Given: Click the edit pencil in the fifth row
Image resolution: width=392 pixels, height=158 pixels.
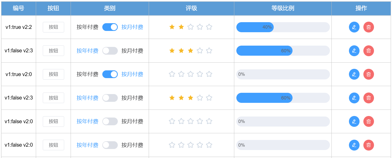Looking at the screenshot, I should click(x=354, y=121).
